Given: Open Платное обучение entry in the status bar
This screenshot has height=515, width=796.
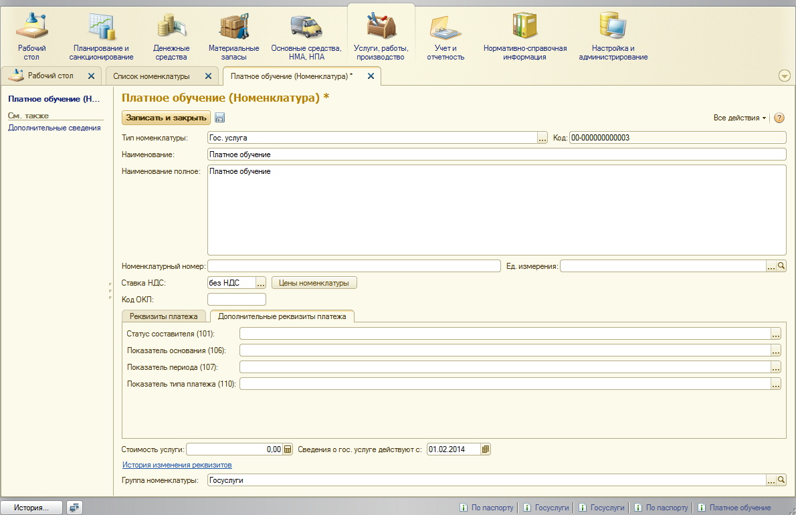Looking at the screenshot, I should coord(734,508).
